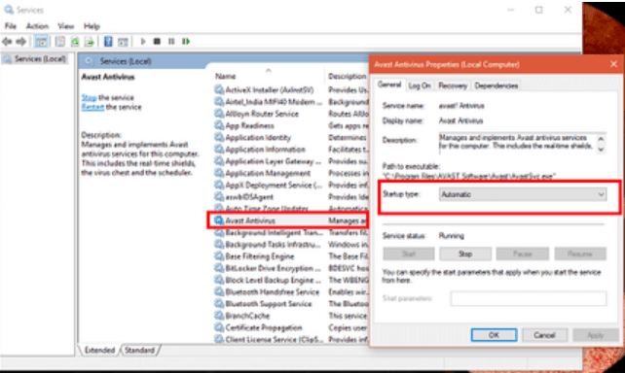Switch to the Extended view tab
625x373 pixels.
point(99,351)
